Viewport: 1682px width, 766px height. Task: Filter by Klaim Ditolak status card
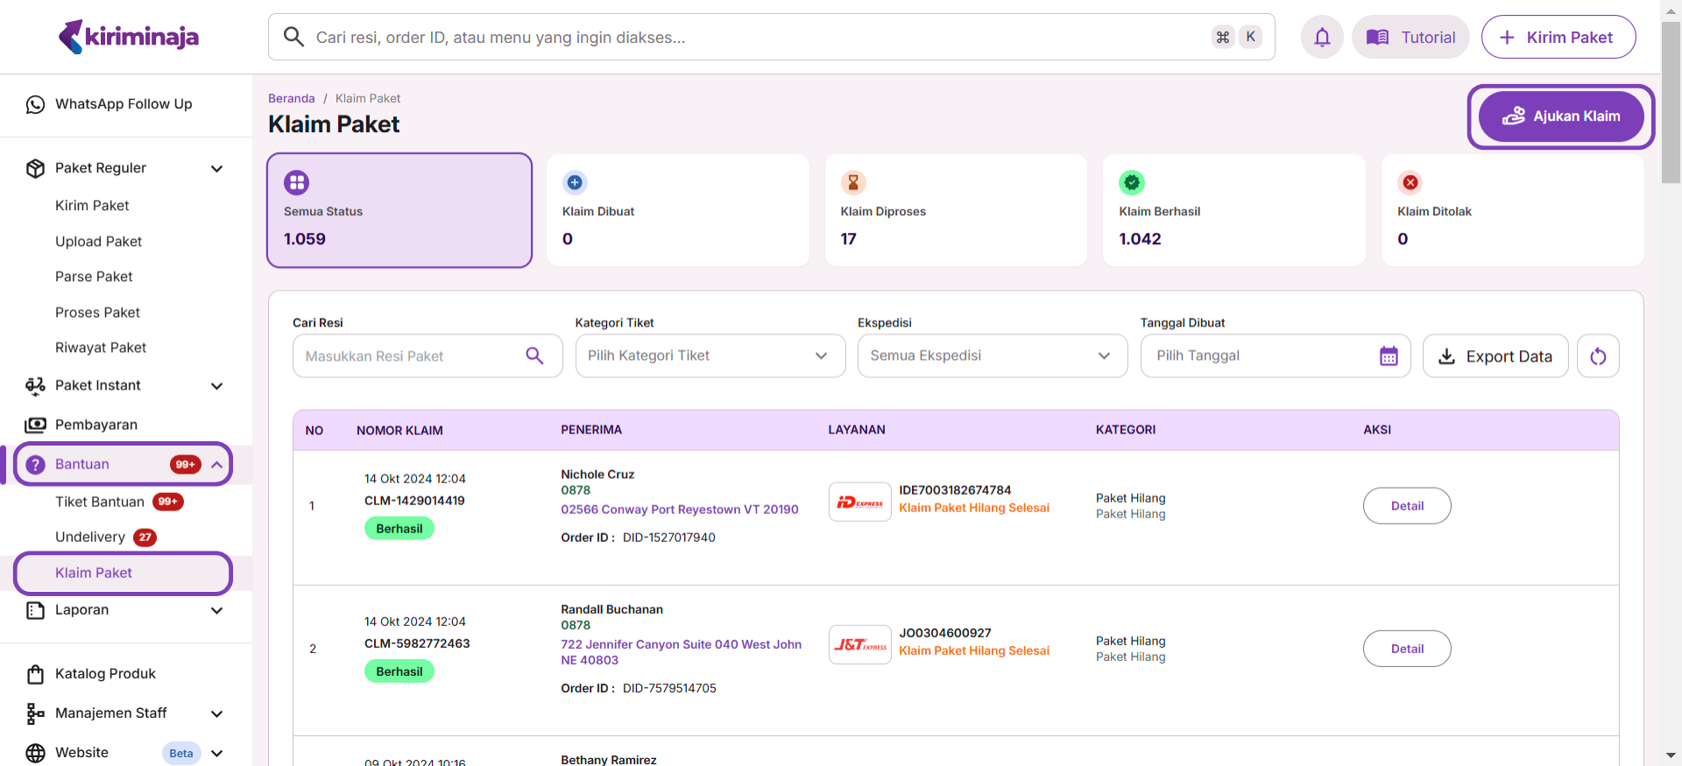click(1512, 211)
